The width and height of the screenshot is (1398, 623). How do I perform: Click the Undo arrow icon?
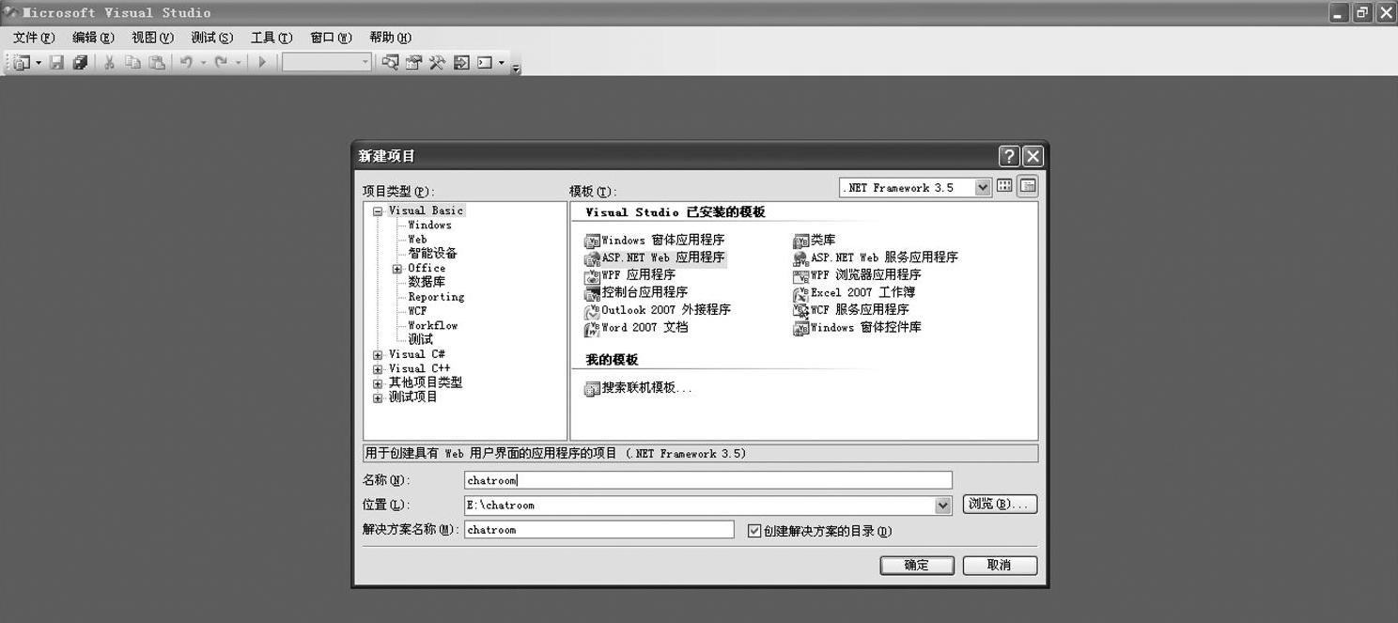coord(186,62)
